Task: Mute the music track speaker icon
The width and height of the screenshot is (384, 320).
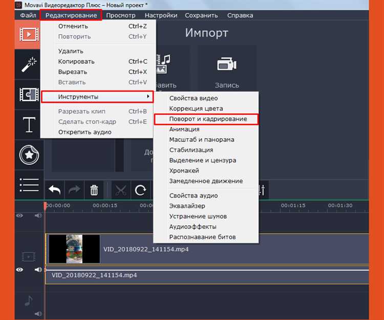Action: (x=38, y=314)
